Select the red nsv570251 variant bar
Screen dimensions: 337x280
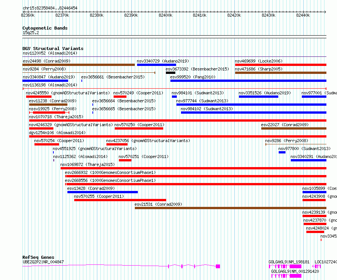point(125,160)
